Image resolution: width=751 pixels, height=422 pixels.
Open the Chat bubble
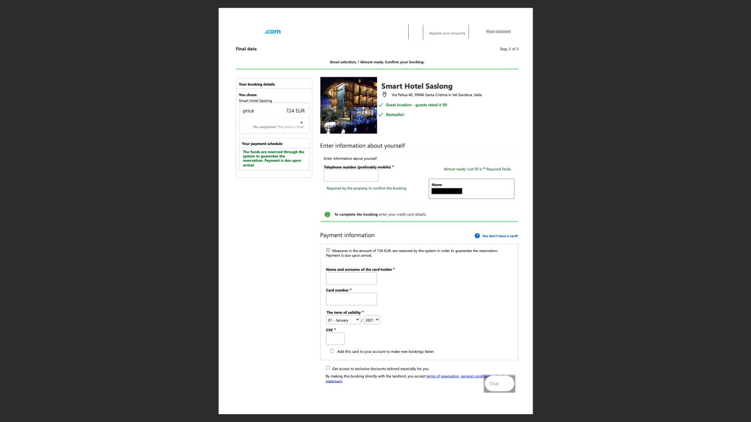pos(499,383)
